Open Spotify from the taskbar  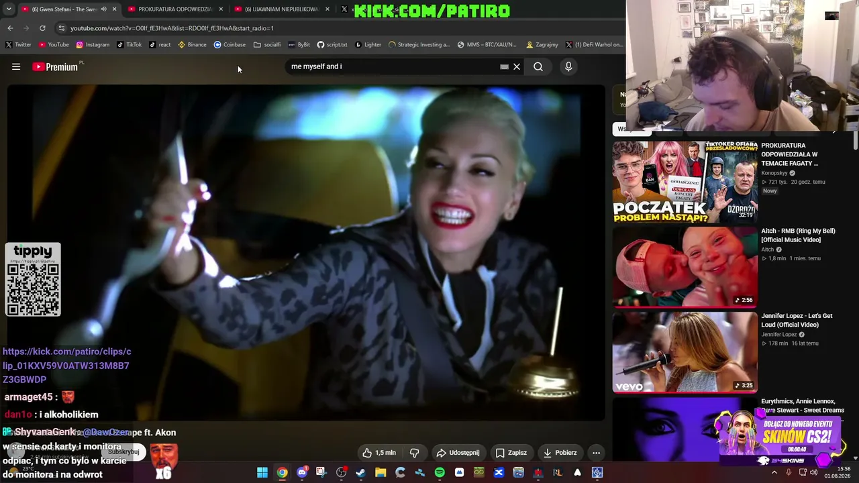440,472
